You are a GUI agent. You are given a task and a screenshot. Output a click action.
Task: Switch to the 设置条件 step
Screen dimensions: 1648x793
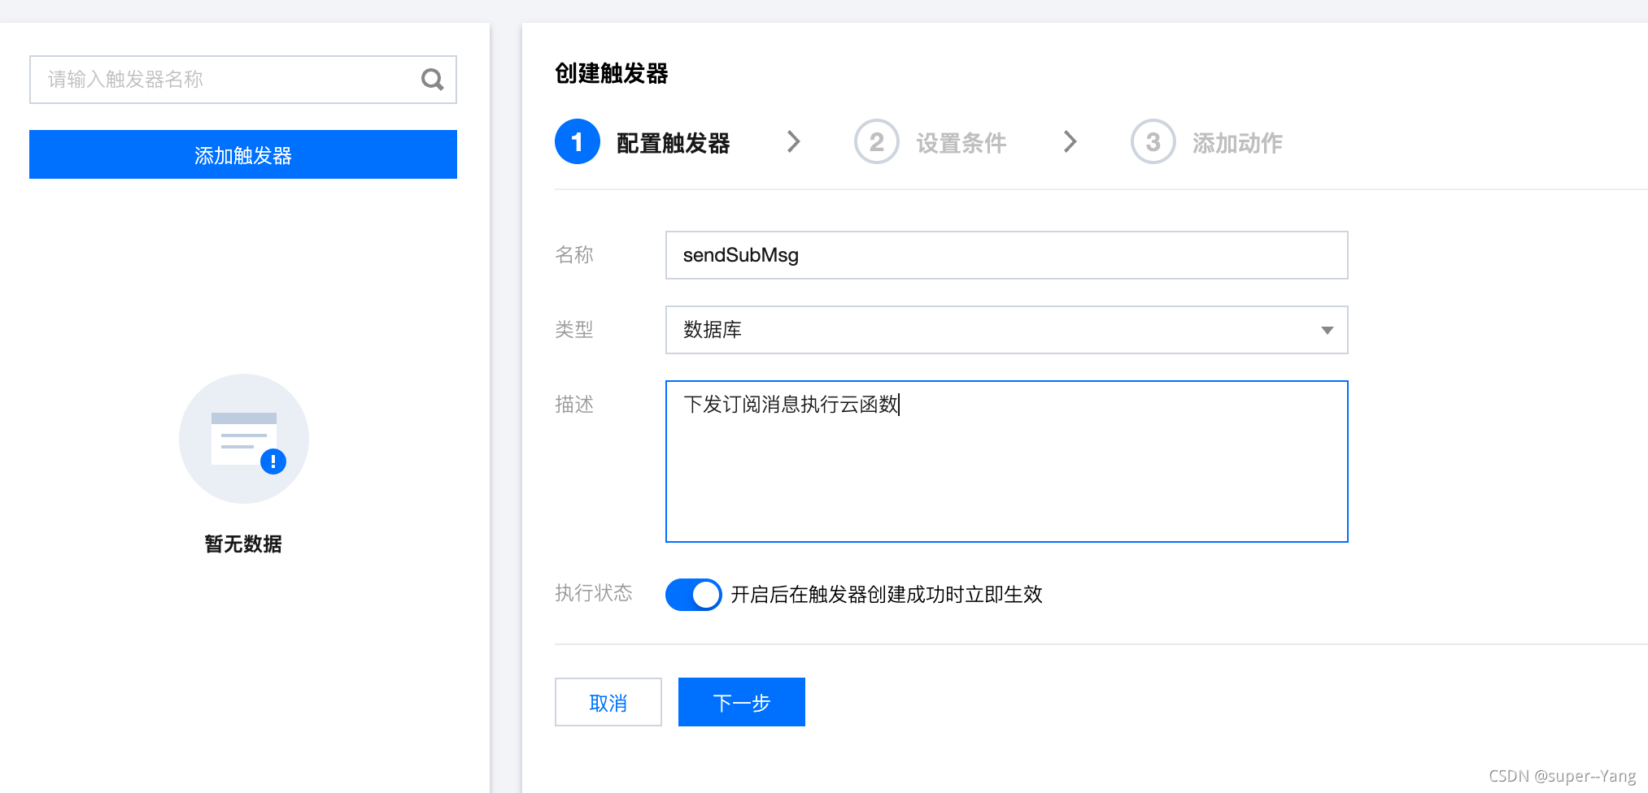[961, 141]
